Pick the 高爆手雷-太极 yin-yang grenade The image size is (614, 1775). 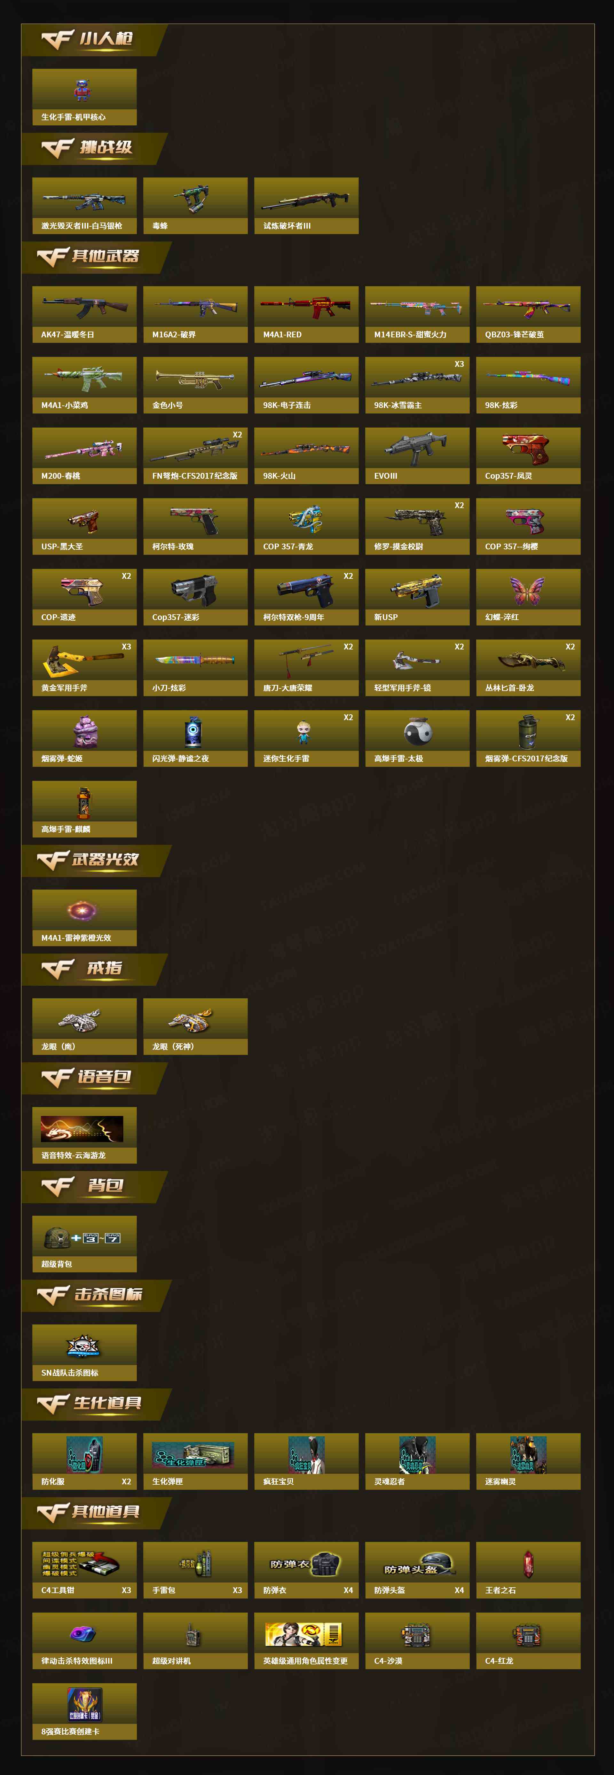(x=417, y=738)
